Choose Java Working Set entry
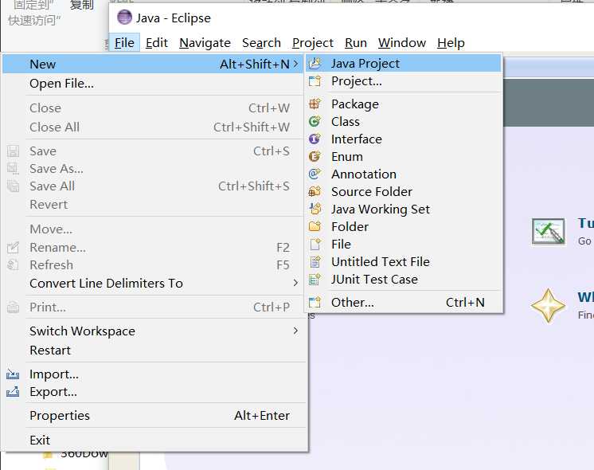 coord(404,209)
